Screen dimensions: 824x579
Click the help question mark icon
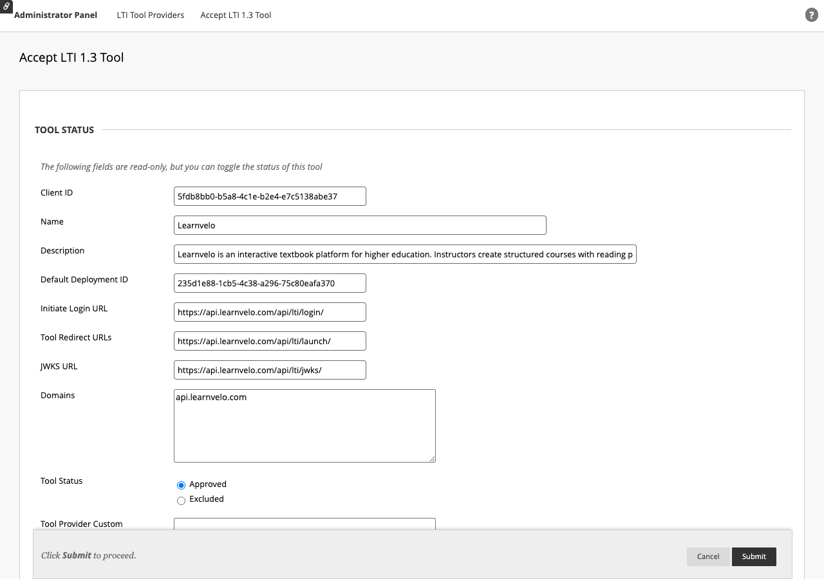coord(811,15)
